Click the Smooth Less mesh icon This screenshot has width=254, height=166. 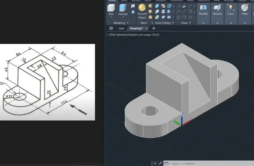(x=150, y=11)
